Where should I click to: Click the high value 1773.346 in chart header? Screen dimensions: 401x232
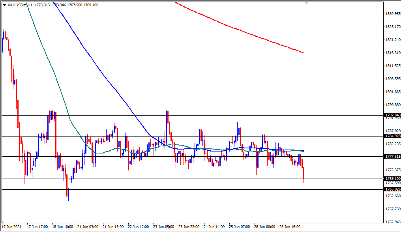click(x=58, y=5)
